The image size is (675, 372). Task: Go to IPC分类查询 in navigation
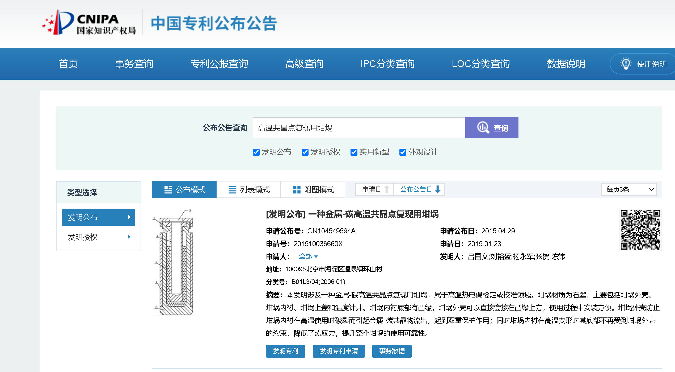[x=387, y=64]
